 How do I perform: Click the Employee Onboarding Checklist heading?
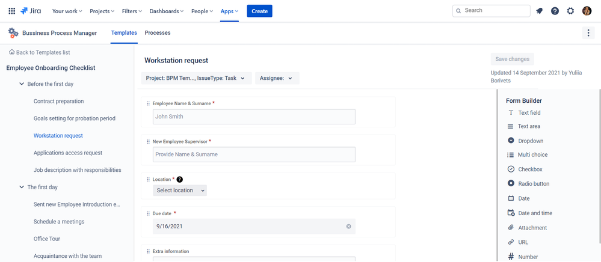51,68
